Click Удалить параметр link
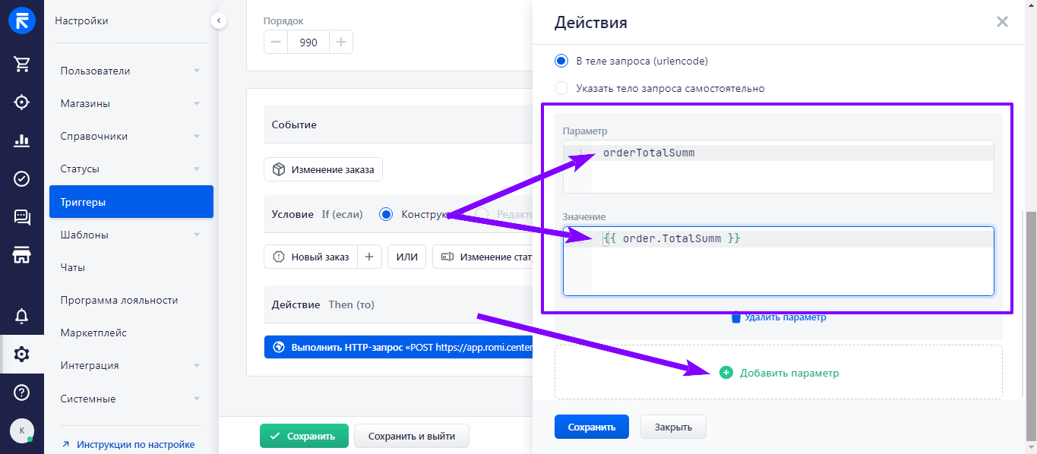This screenshot has width=1037, height=454. tap(786, 317)
